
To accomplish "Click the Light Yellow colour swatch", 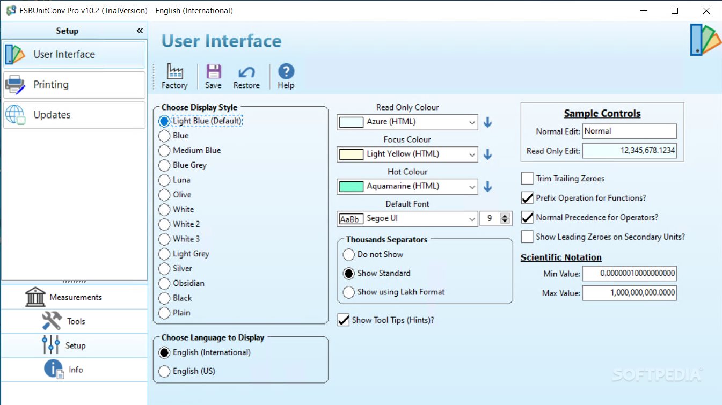I will (x=351, y=154).
